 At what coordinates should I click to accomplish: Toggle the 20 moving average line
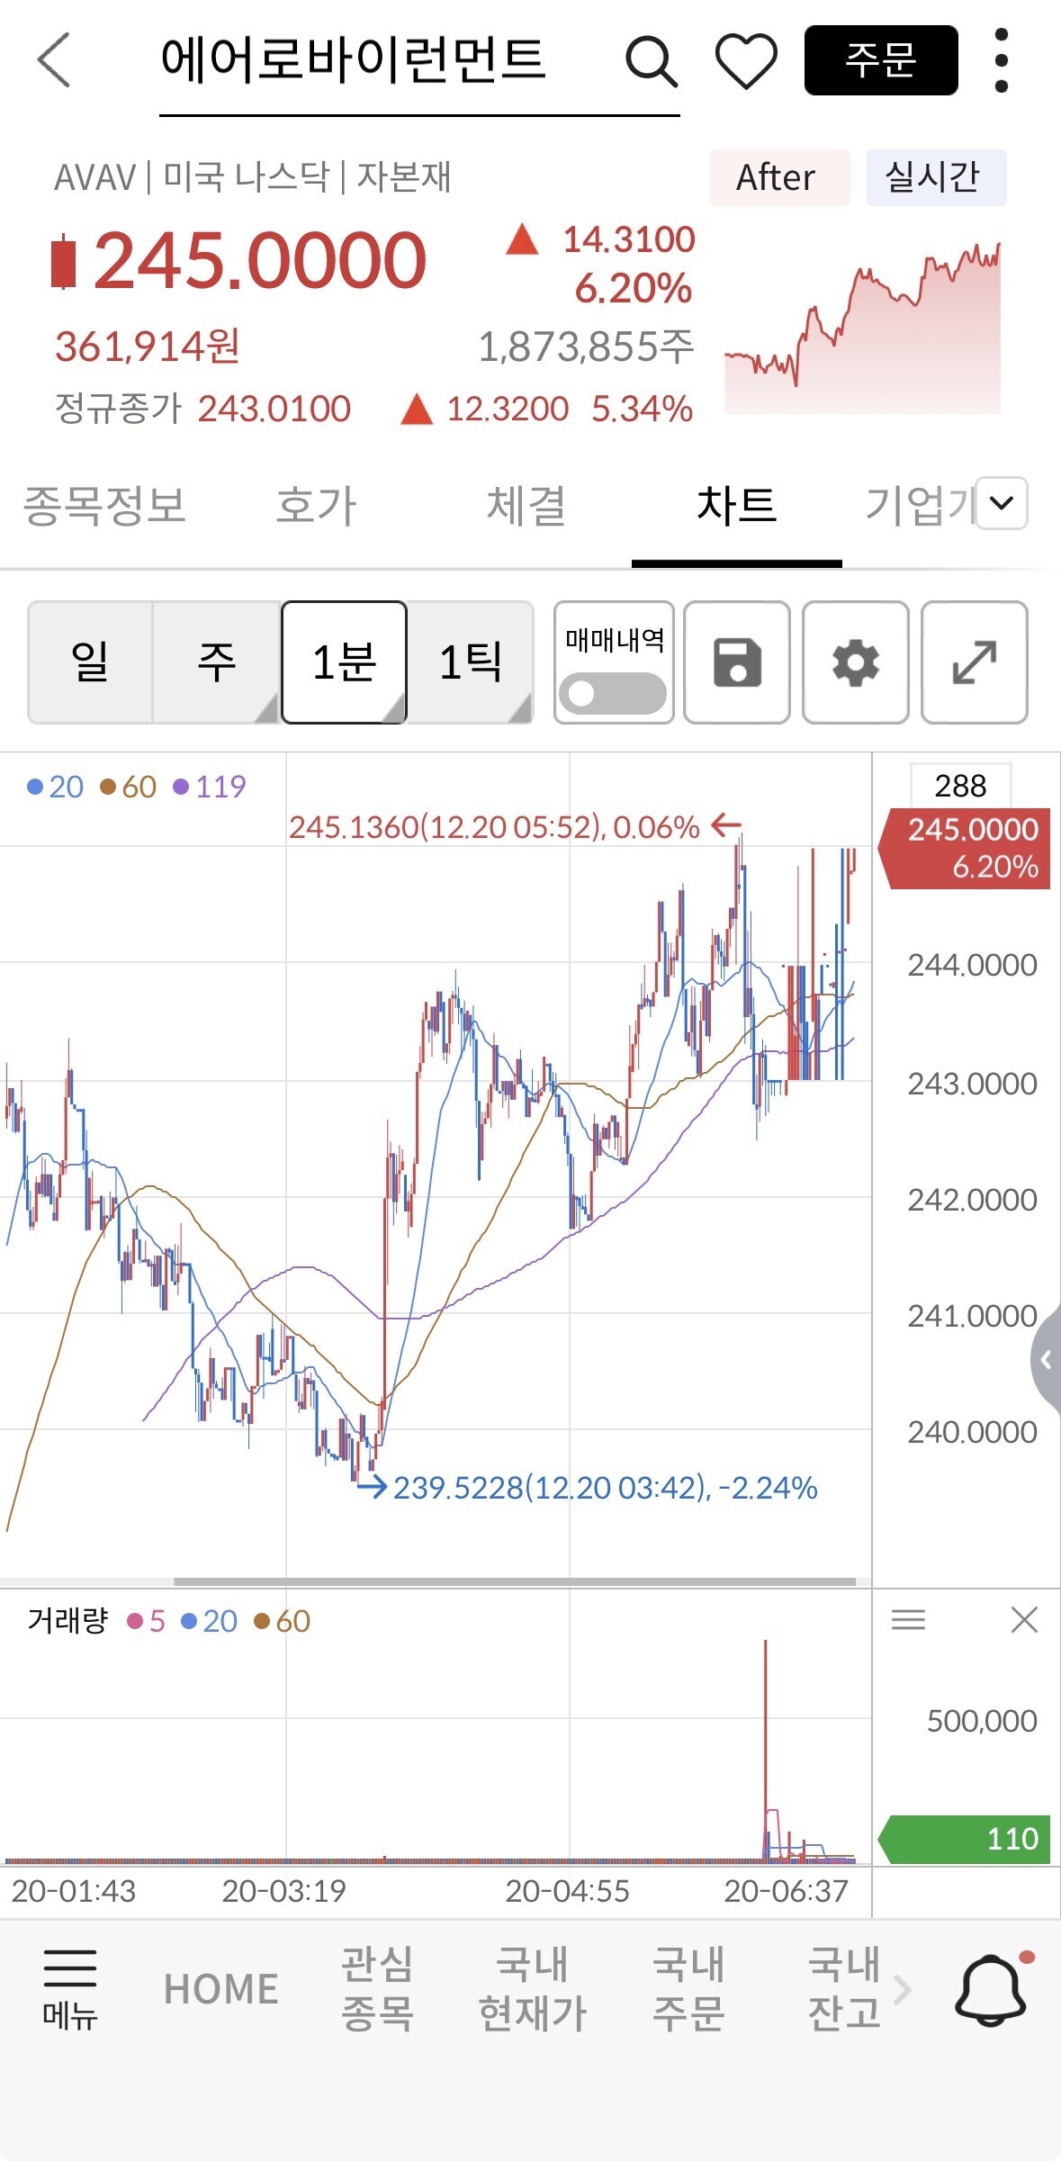55,787
